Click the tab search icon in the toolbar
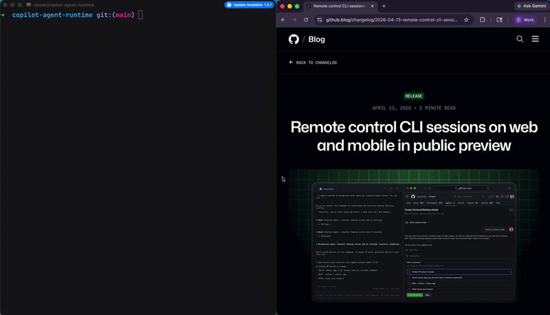This screenshot has height=315, width=550. [500, 20]
